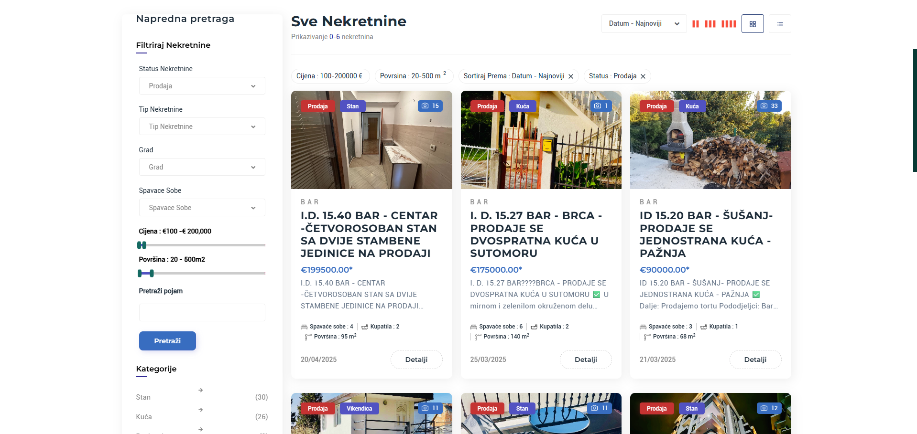Viewport: 917px width, 434px height.
Task: Select the list view icon
Action: [780, 24]
